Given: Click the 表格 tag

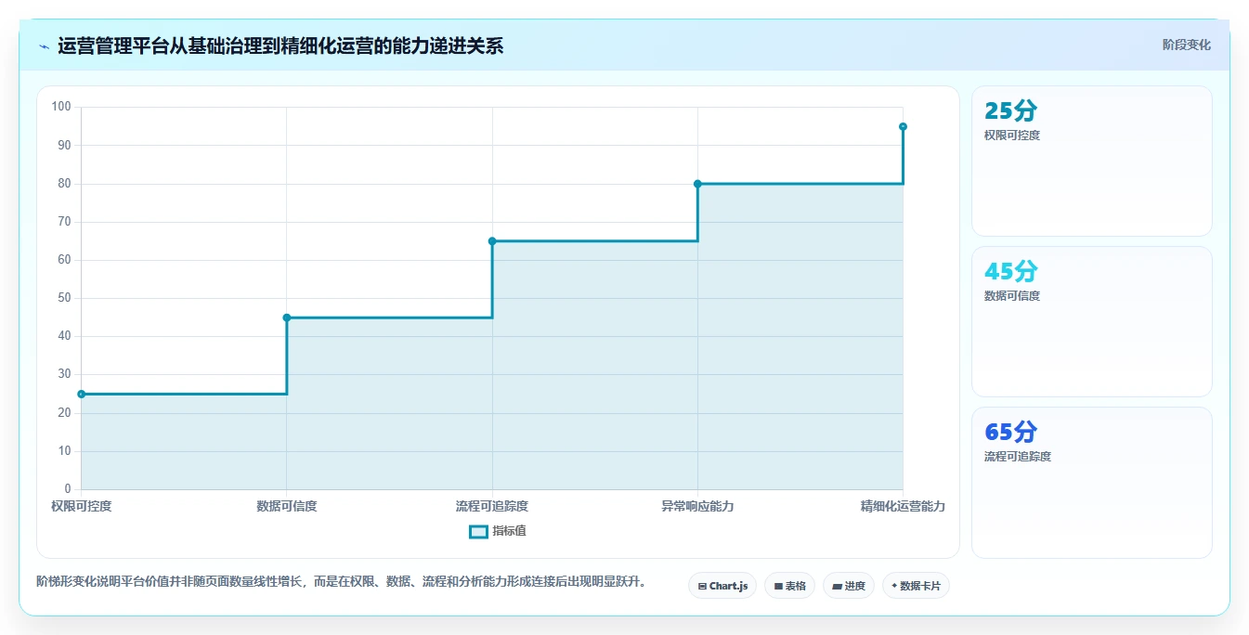Looking at the screenshot, I should [x=790, y=586].
